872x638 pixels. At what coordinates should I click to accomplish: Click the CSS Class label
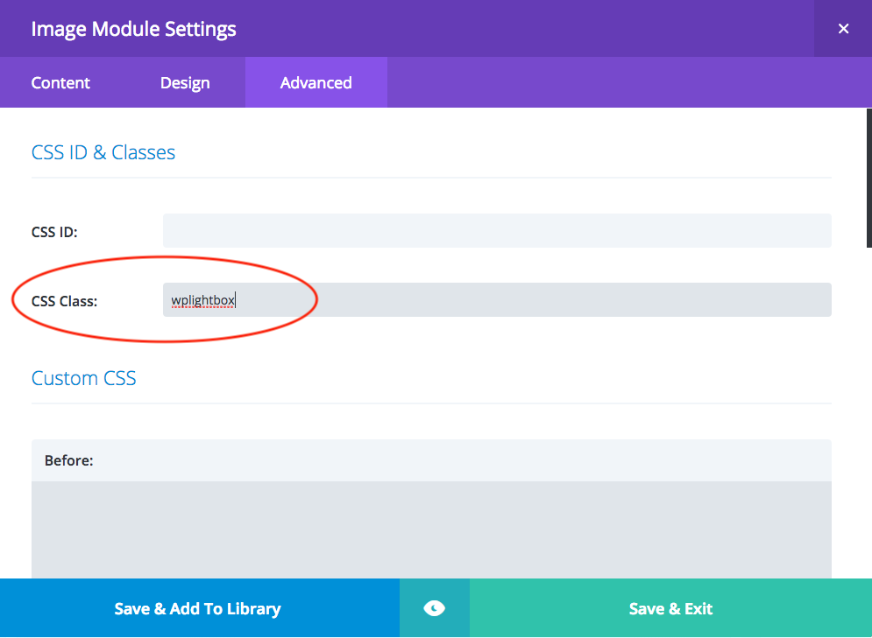[64, 301]
